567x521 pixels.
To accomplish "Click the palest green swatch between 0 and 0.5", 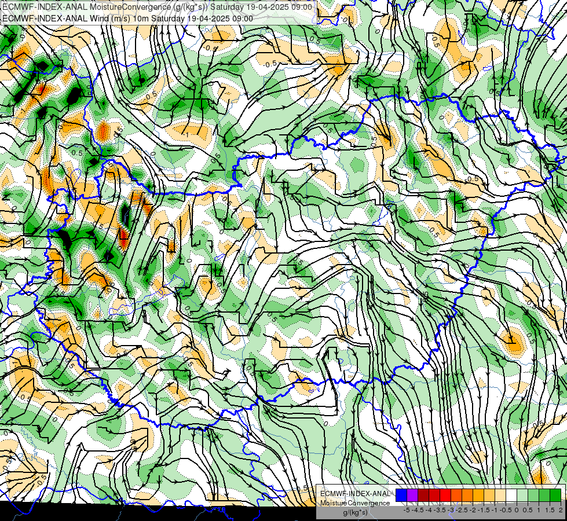I will 522,496.
